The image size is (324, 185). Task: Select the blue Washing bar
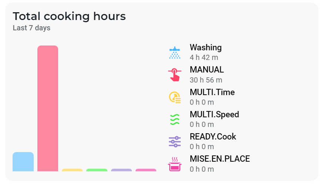coord(23,162)
